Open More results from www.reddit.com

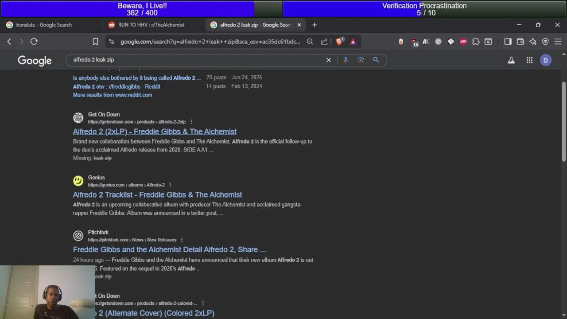(x=113, y=95)
